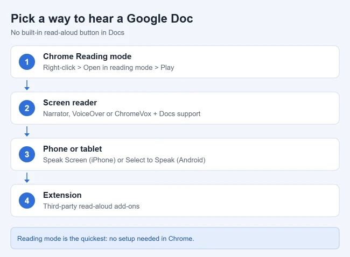Select 'Right-click > Open in reading mode > Play' text
Viewport: 350px width, 257px height.
(x=108, y=68)
